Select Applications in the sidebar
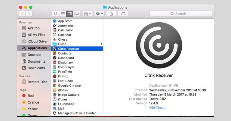Screen dimensions: 231x121 34,48
